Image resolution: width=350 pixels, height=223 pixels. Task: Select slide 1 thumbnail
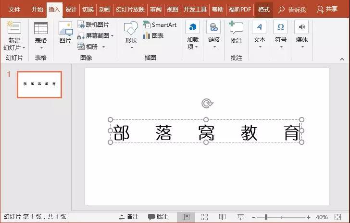pyautogui.click(x=39, y=84)
